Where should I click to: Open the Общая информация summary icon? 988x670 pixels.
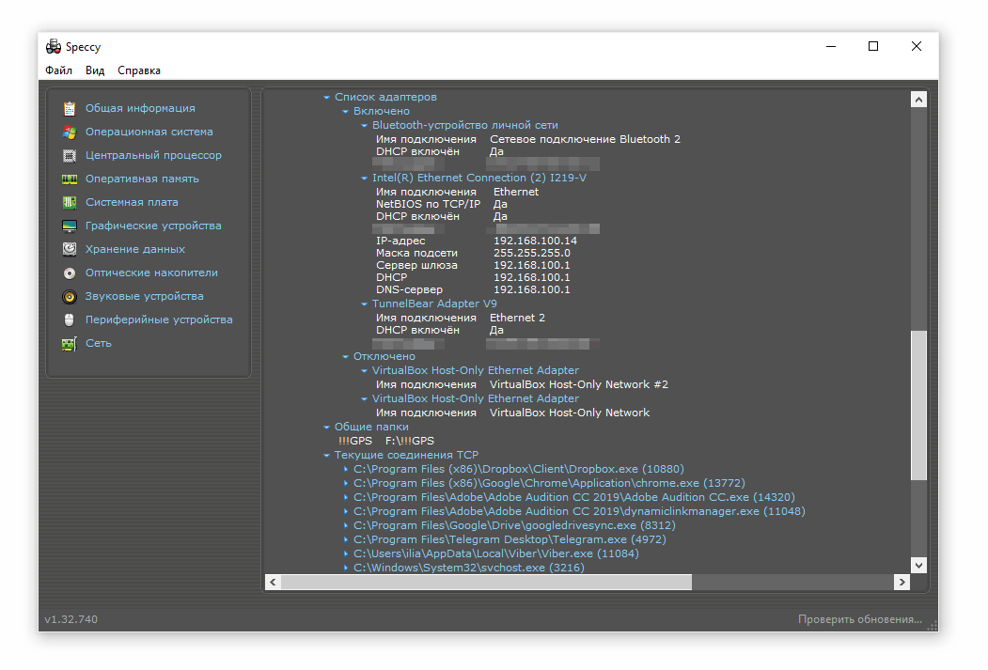tap(70, 108)
